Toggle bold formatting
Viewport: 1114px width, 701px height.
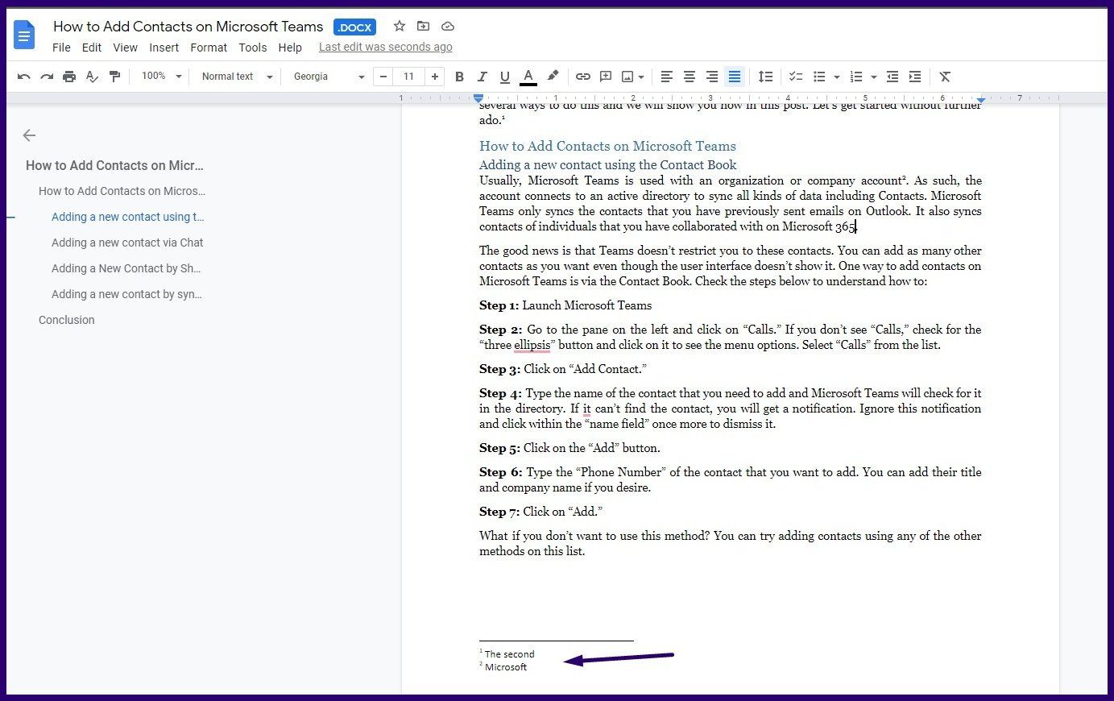coord(459,77)
